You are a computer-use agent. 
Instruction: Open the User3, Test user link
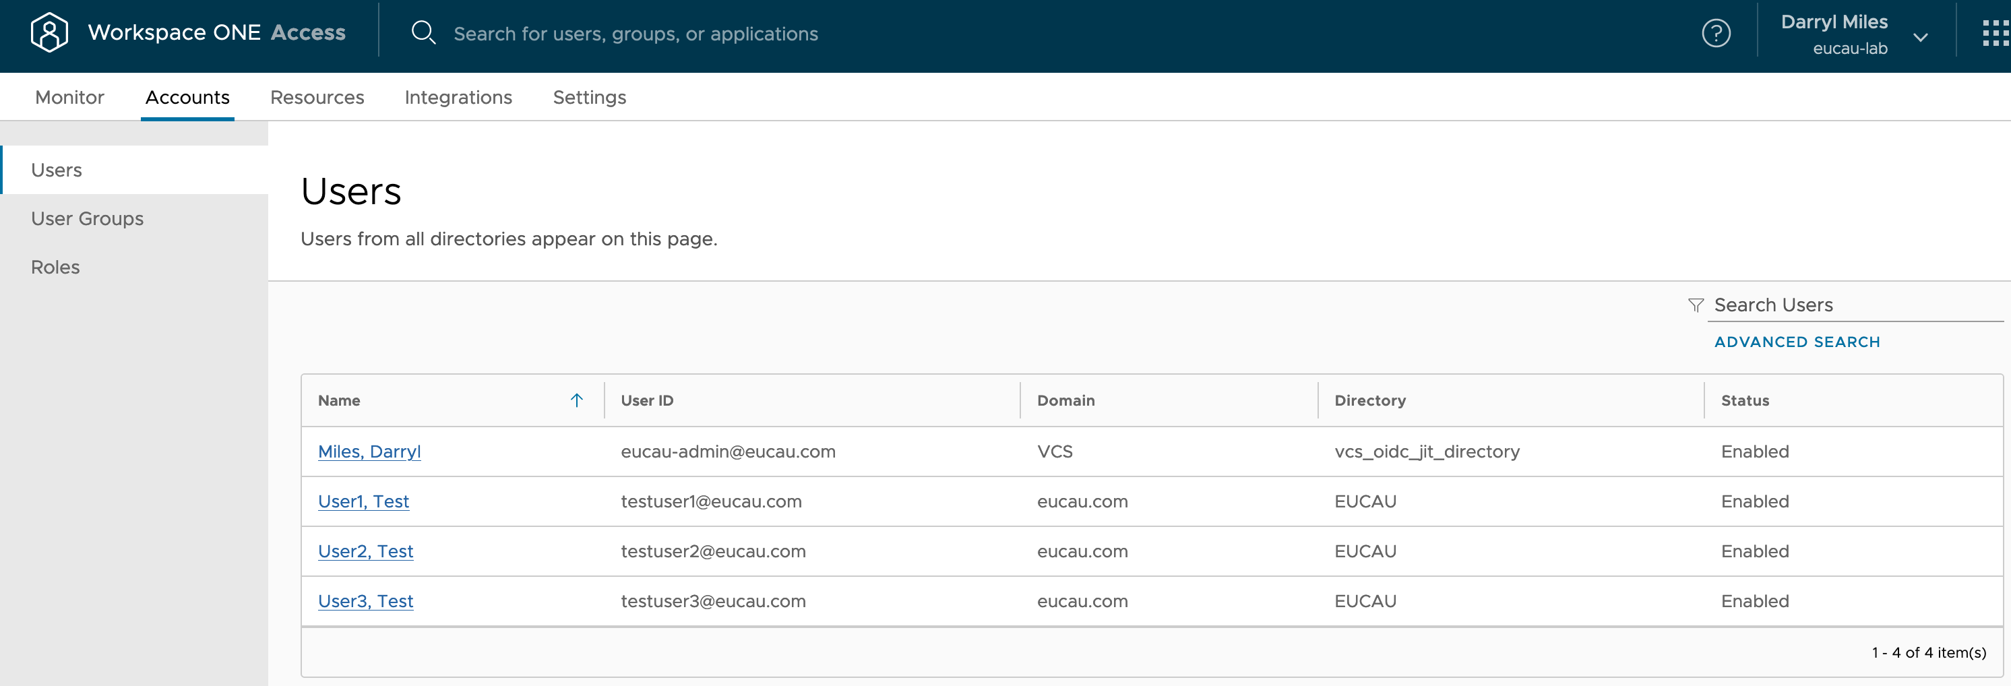tap(365, 601)
